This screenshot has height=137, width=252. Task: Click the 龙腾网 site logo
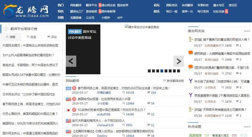pos(26,11)
